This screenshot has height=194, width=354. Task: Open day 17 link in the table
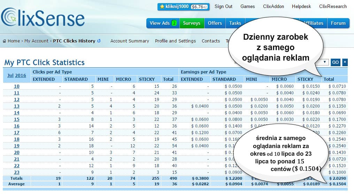[x=17, y=133]
